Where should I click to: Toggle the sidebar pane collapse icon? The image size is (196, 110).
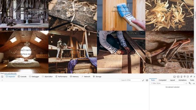[147, 80]
